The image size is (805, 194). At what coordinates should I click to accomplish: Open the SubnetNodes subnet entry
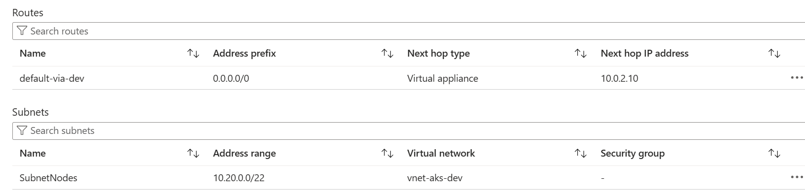click(x=48, y=178)
